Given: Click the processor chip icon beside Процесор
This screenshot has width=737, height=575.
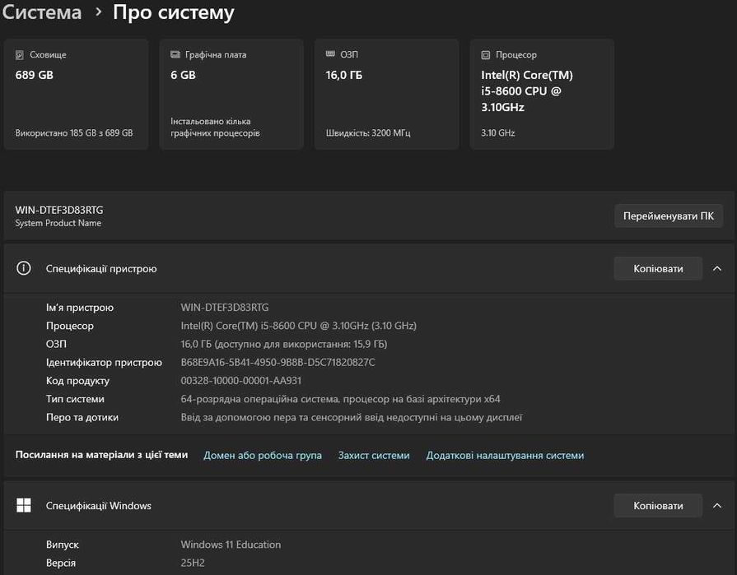Looking at the screenshot, I should coord(486,55).
